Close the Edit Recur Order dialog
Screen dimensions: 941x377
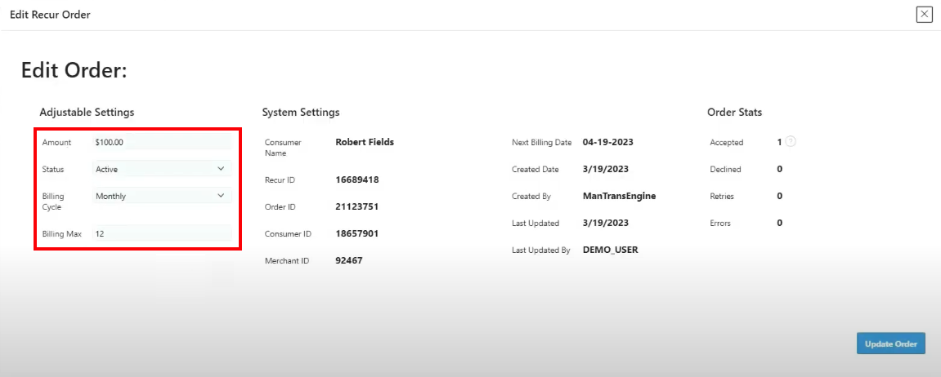point(924,15)
